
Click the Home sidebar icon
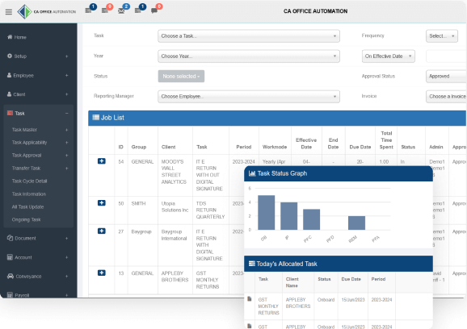point(10,37)
